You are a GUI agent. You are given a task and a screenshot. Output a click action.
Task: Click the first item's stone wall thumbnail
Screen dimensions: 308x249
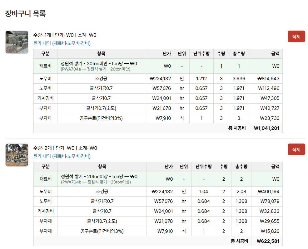tap(17, 42)
